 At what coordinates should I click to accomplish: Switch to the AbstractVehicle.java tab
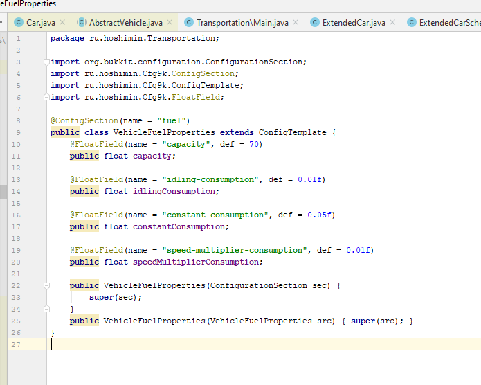125,23
